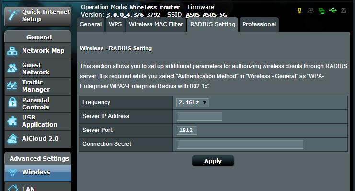Click the Wireless wifi signal icon
This screenshot has height=191, width=355.
point(12,172)
